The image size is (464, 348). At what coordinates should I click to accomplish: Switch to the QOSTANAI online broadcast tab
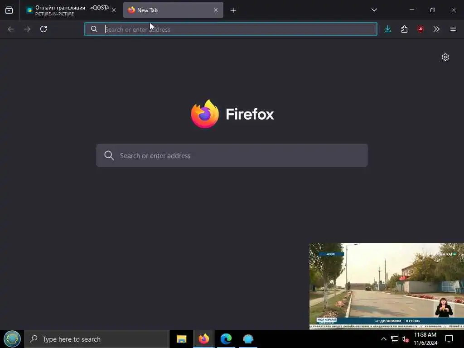pos(68,10)
